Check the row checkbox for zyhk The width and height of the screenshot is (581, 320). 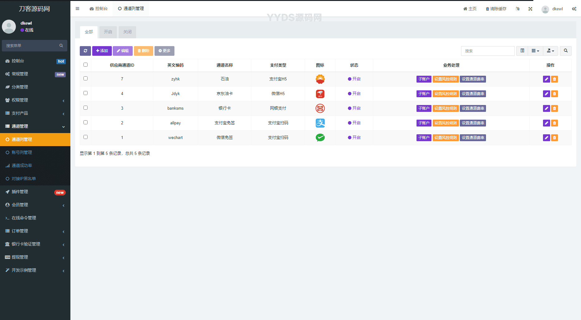(x=85, y=79)
